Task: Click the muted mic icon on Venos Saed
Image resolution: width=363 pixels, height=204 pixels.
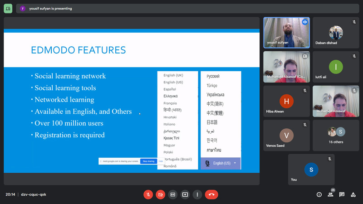Action: coord(305,125)
